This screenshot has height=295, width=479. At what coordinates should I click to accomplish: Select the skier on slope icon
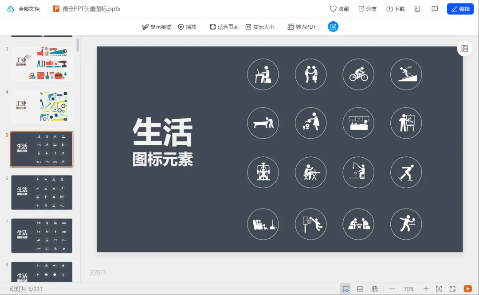click(x=406, y=74)
